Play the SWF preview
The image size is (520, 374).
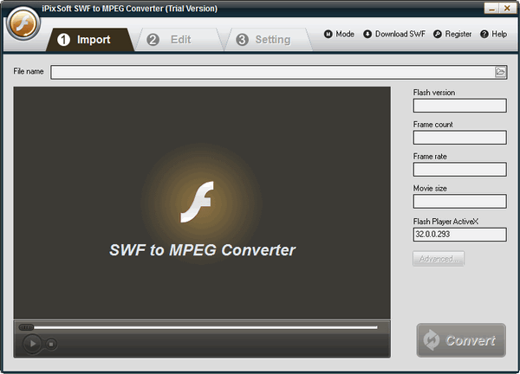click(32, 344)
